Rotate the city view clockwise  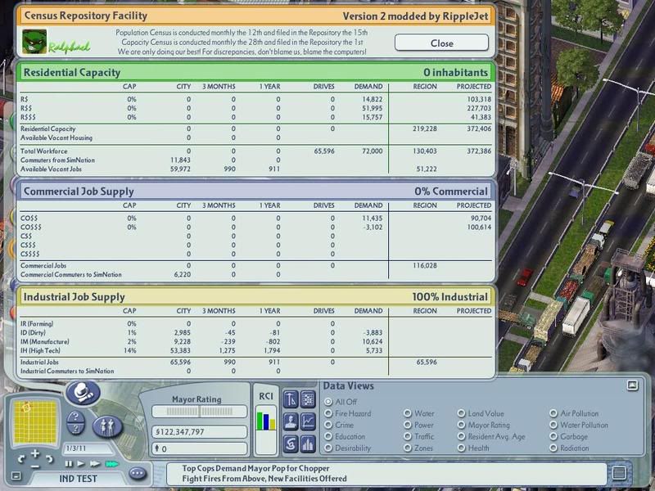tap(50, 459)
